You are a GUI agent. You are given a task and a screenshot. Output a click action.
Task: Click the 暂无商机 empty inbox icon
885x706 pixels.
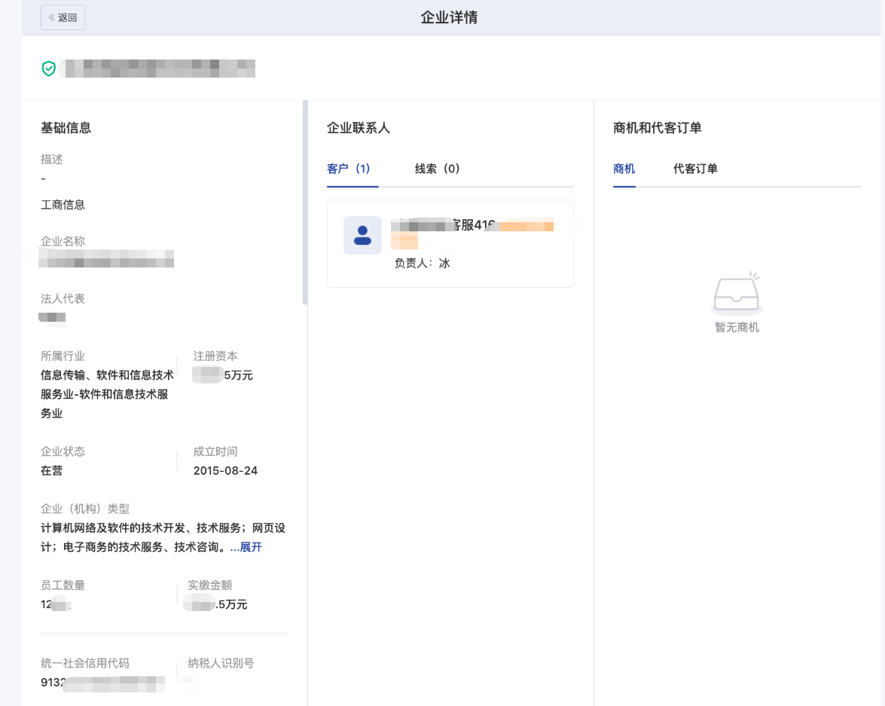coord(737,294)
